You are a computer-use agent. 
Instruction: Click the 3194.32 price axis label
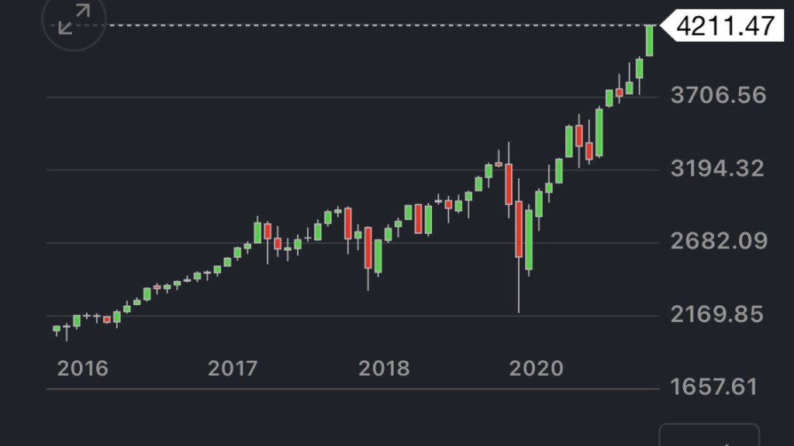coord(717,169)
